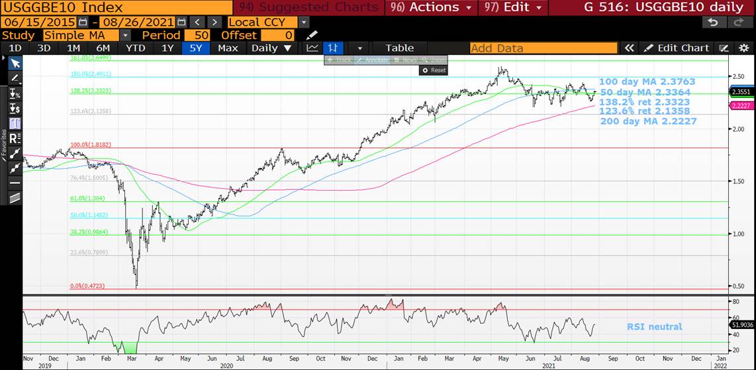
Task: Select the 6M time range
Action: [103, 48]
